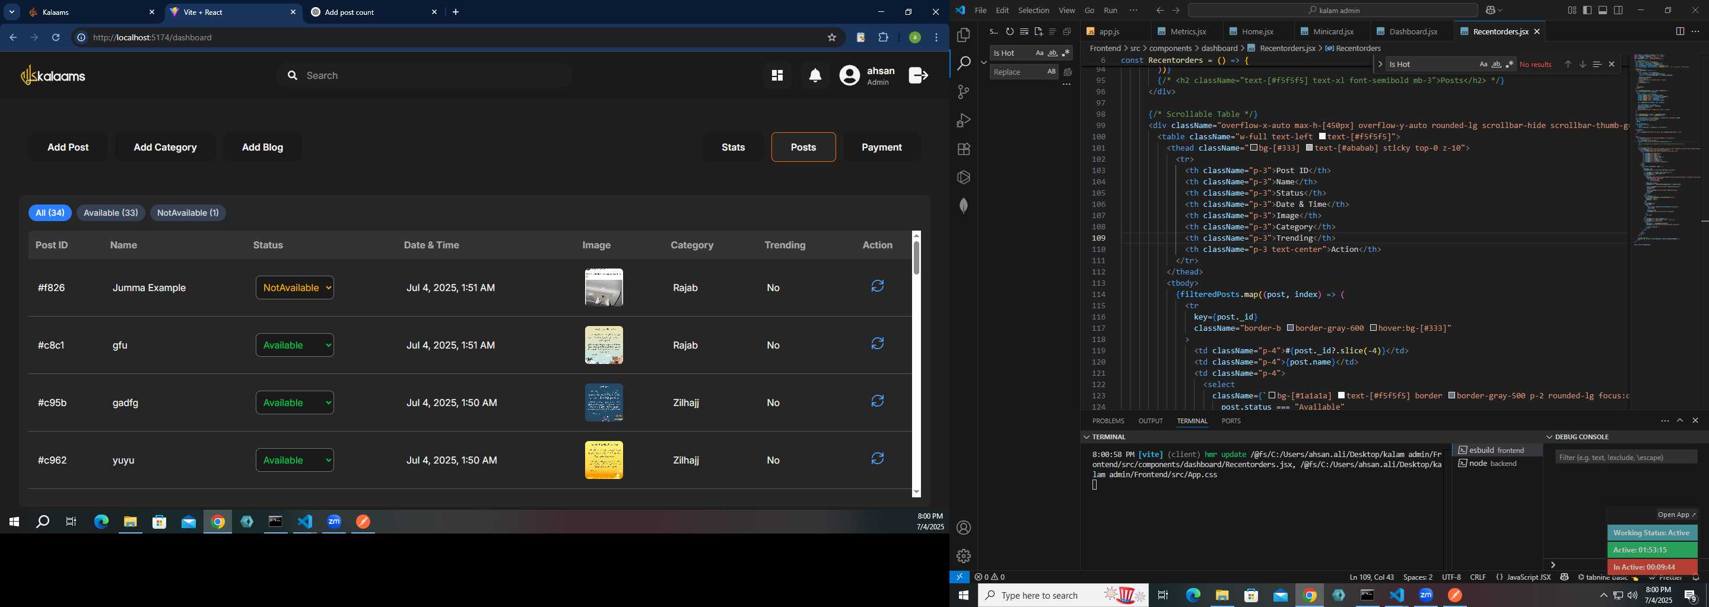Open the Extensions view in VS Code
The width and height of the screenshot is (1709, 607).
(963, 149)
